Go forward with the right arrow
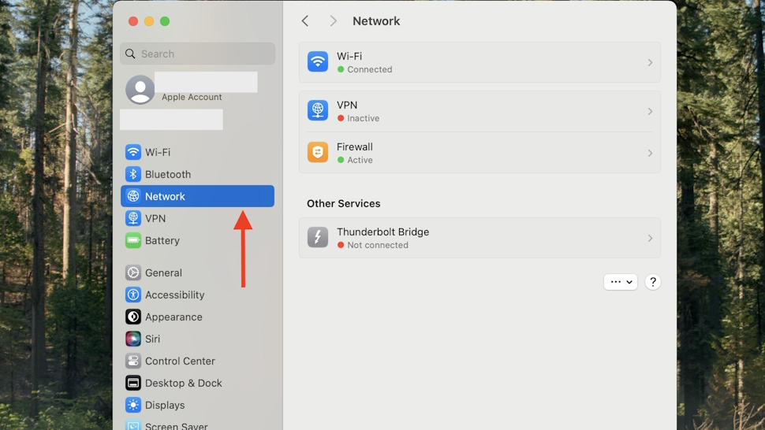The image size is (765, 430). coord(334,21)
